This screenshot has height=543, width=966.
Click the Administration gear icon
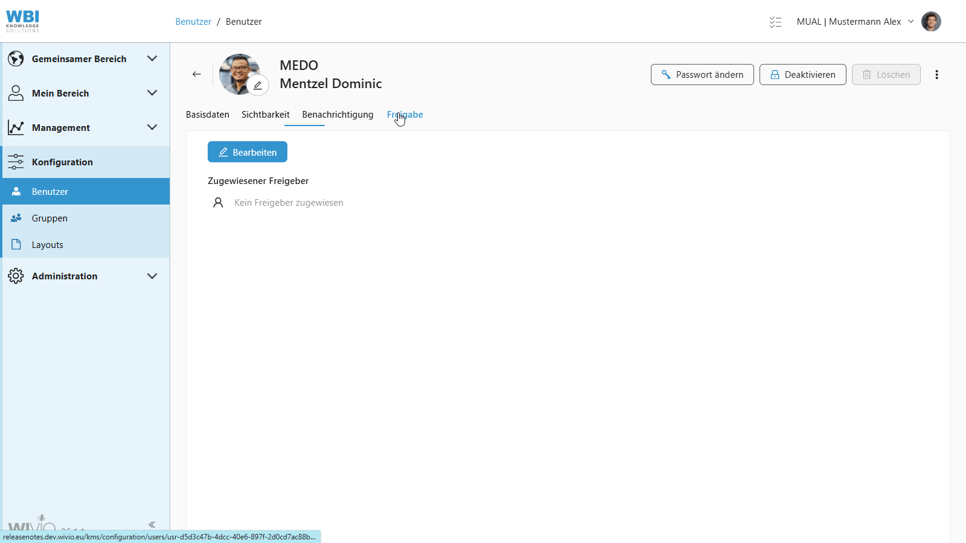[16, 276]
